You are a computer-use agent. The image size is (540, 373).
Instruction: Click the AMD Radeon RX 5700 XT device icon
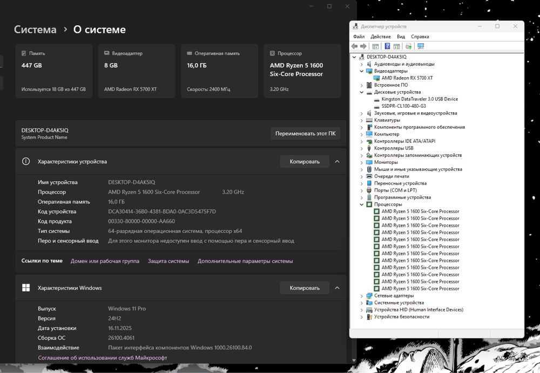pyautogui.click(x=377, y=78)
